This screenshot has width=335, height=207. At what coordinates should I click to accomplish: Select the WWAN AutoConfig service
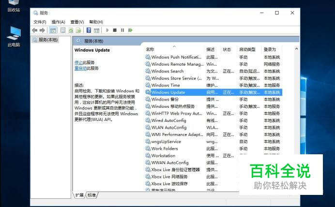[170, 163]
